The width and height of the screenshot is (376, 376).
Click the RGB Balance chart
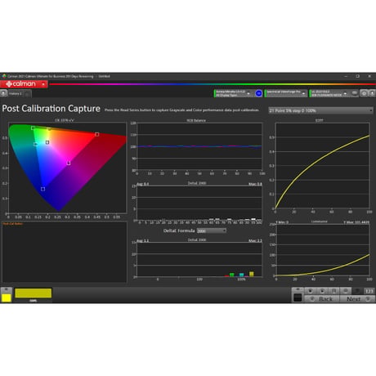pos(199,146)
